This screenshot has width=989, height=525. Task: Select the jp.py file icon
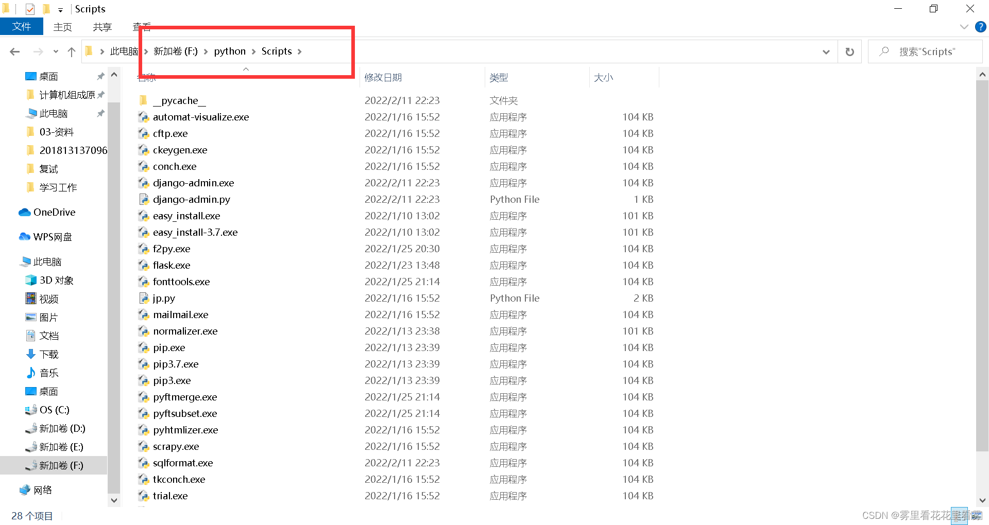[143, 298]
